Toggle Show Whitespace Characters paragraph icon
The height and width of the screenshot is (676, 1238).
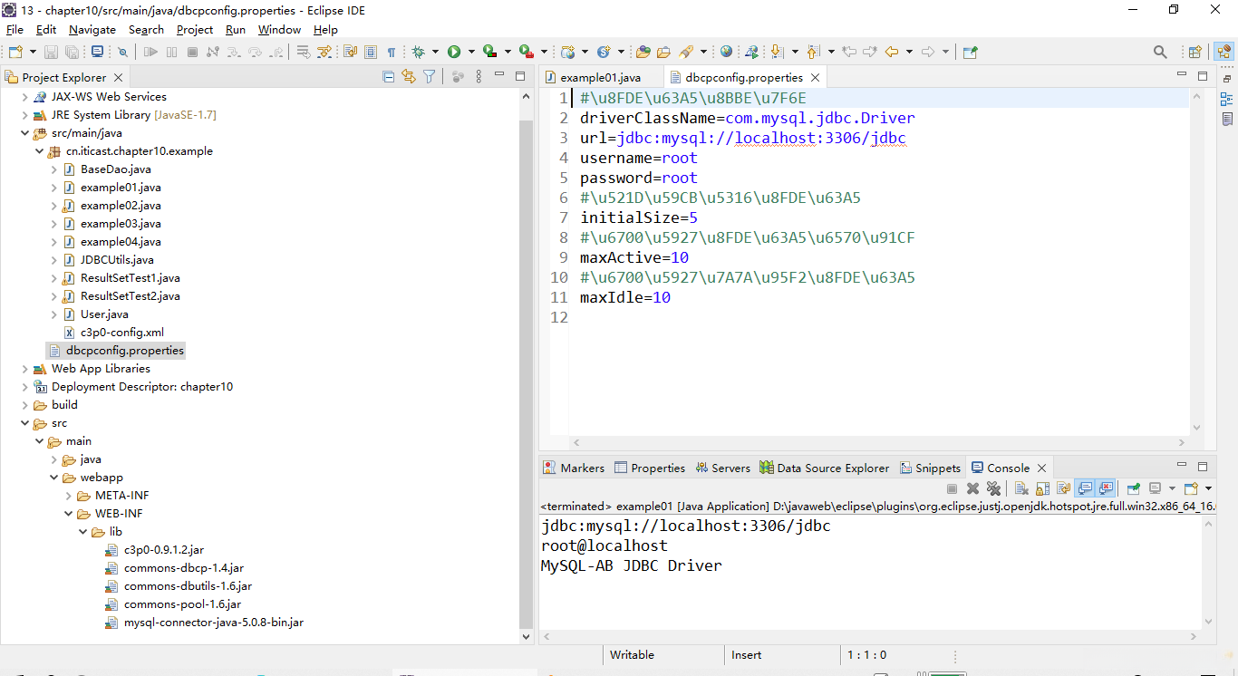pyautogui.click(x=392, y=53)
